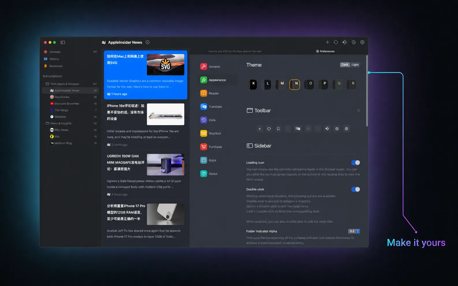458x286 pixels.
Task: Click the Marques Brownlee YouTube icon
Action: coord(52,104)
